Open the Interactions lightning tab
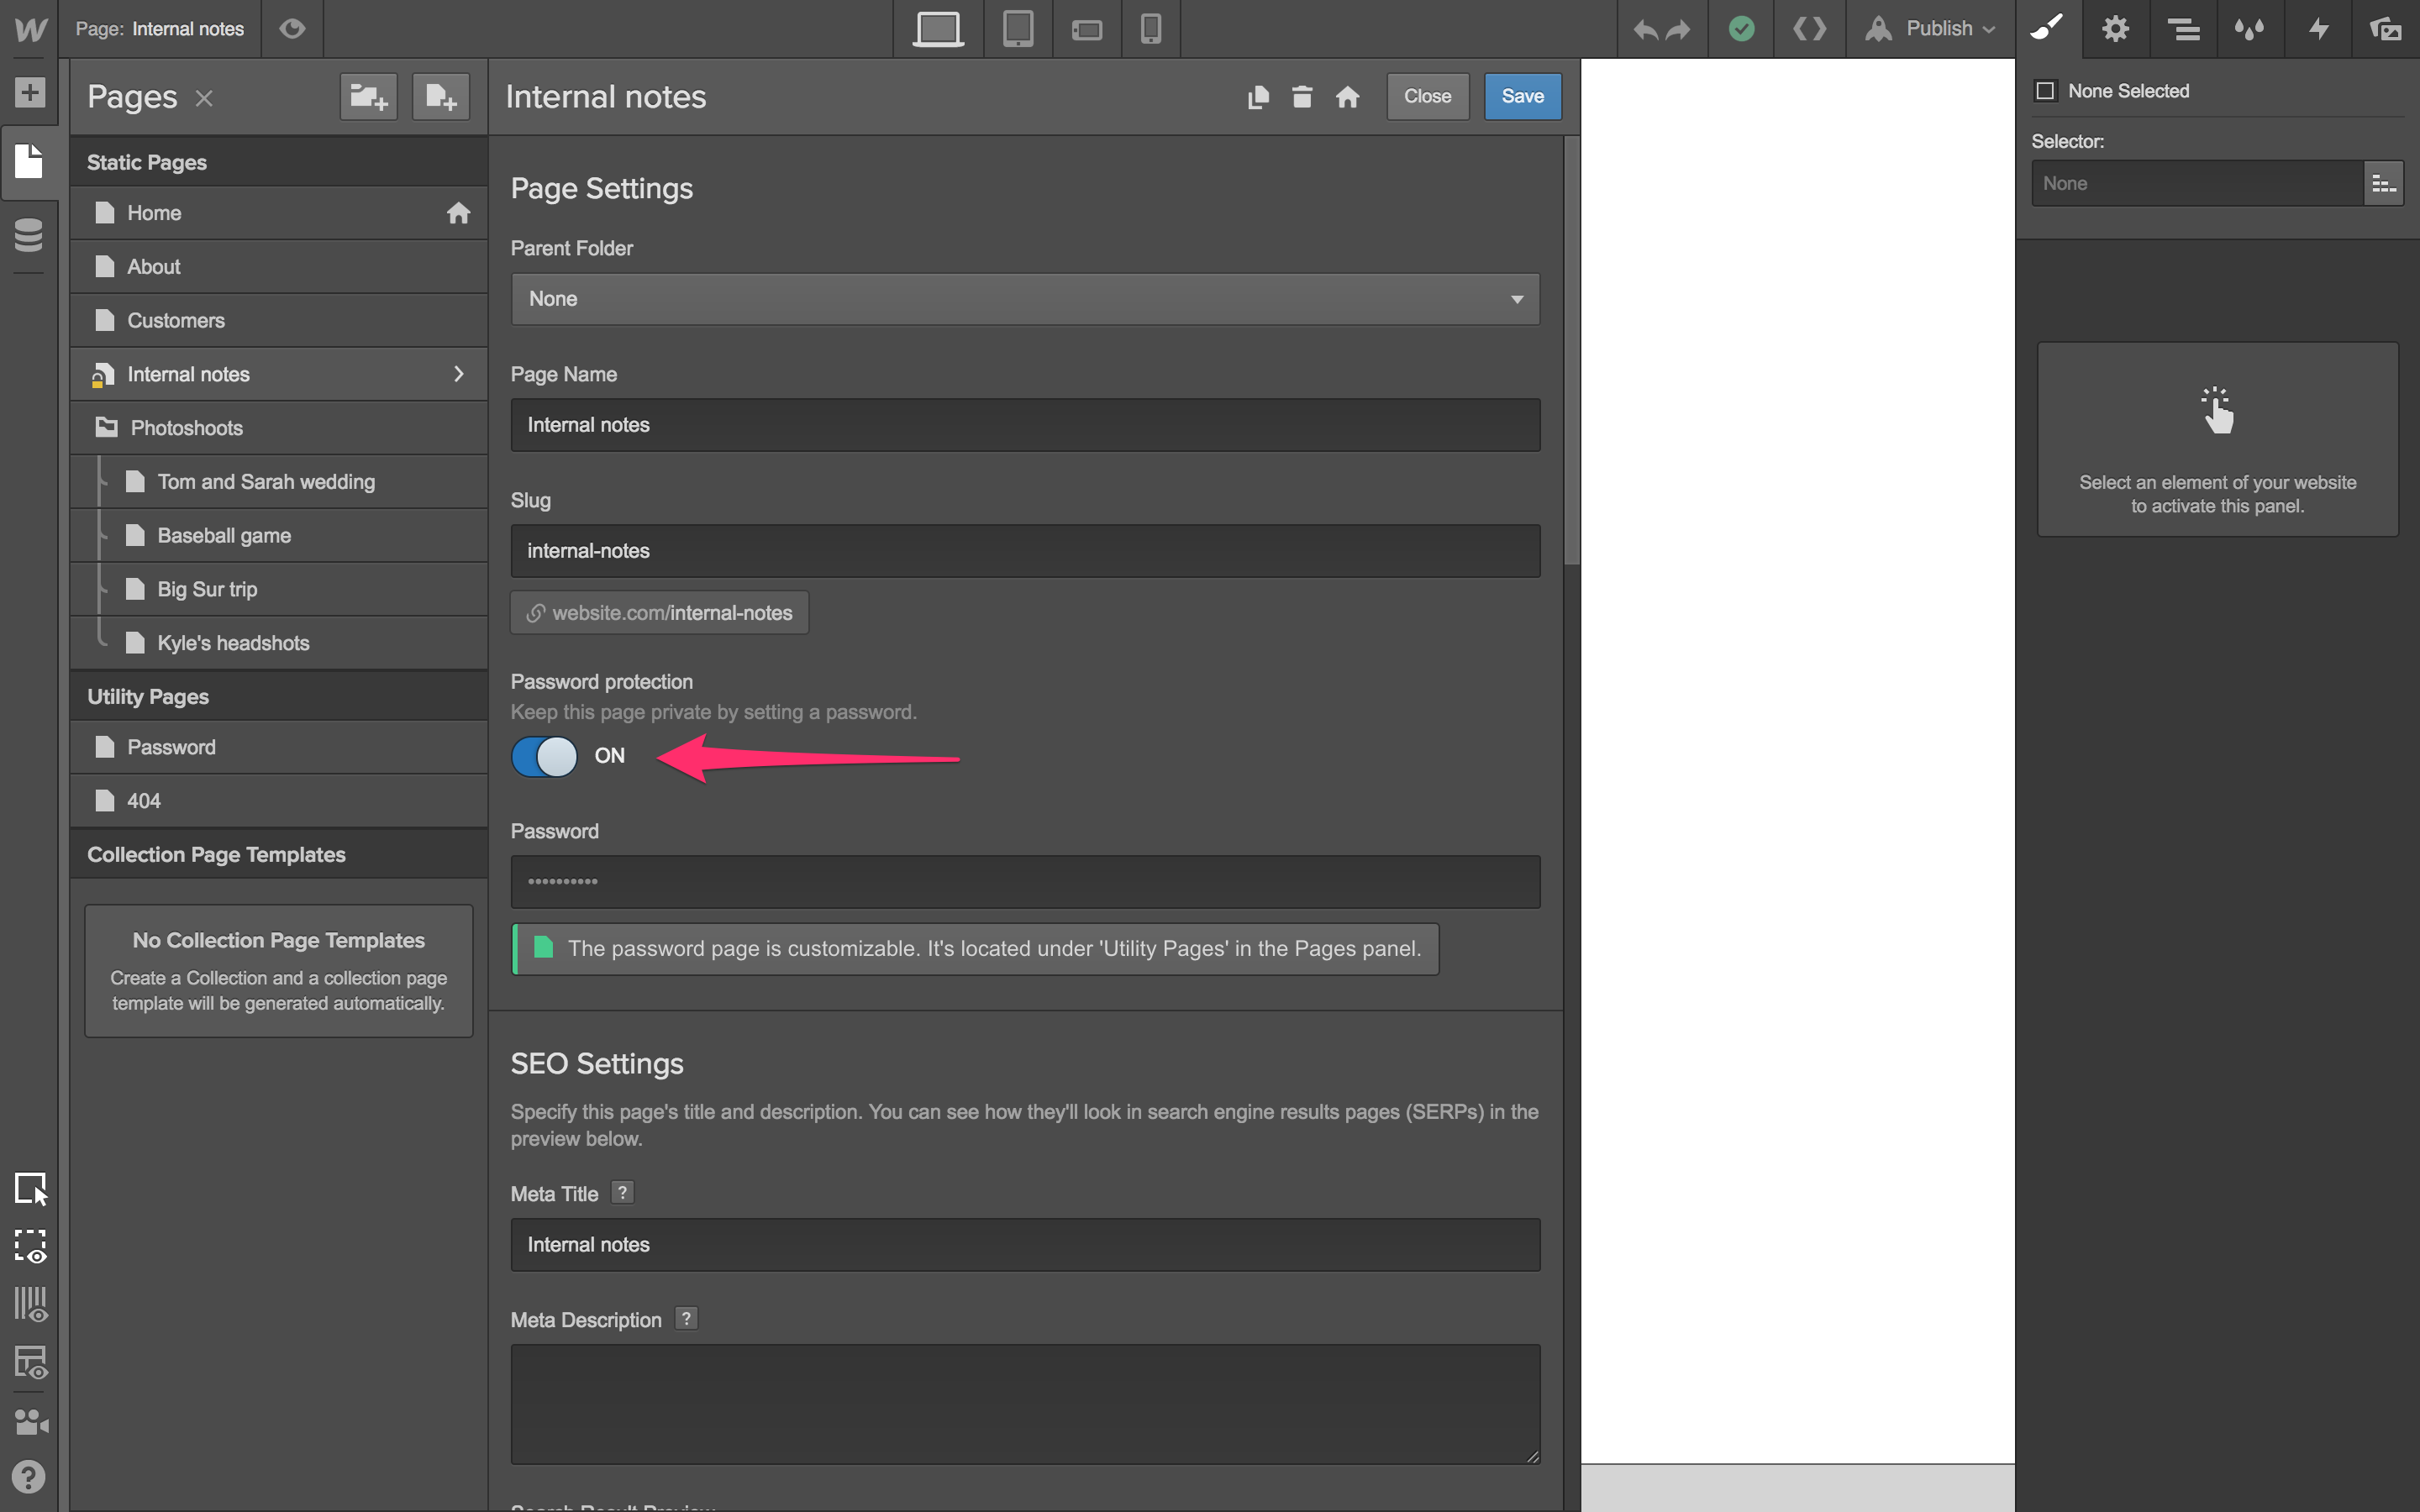 tap(2318, 29)
